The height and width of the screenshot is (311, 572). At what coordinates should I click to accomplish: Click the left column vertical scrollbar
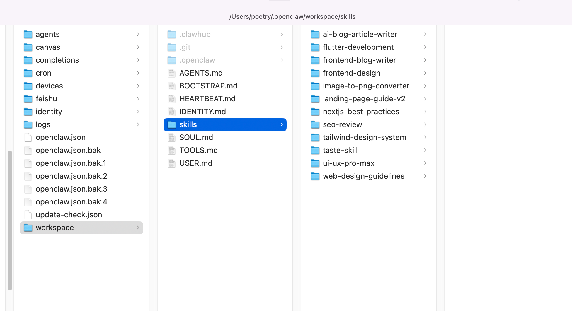coord(10,220)
